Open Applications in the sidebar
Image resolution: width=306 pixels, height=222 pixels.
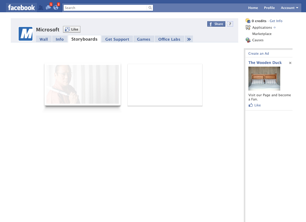[262, 27]
